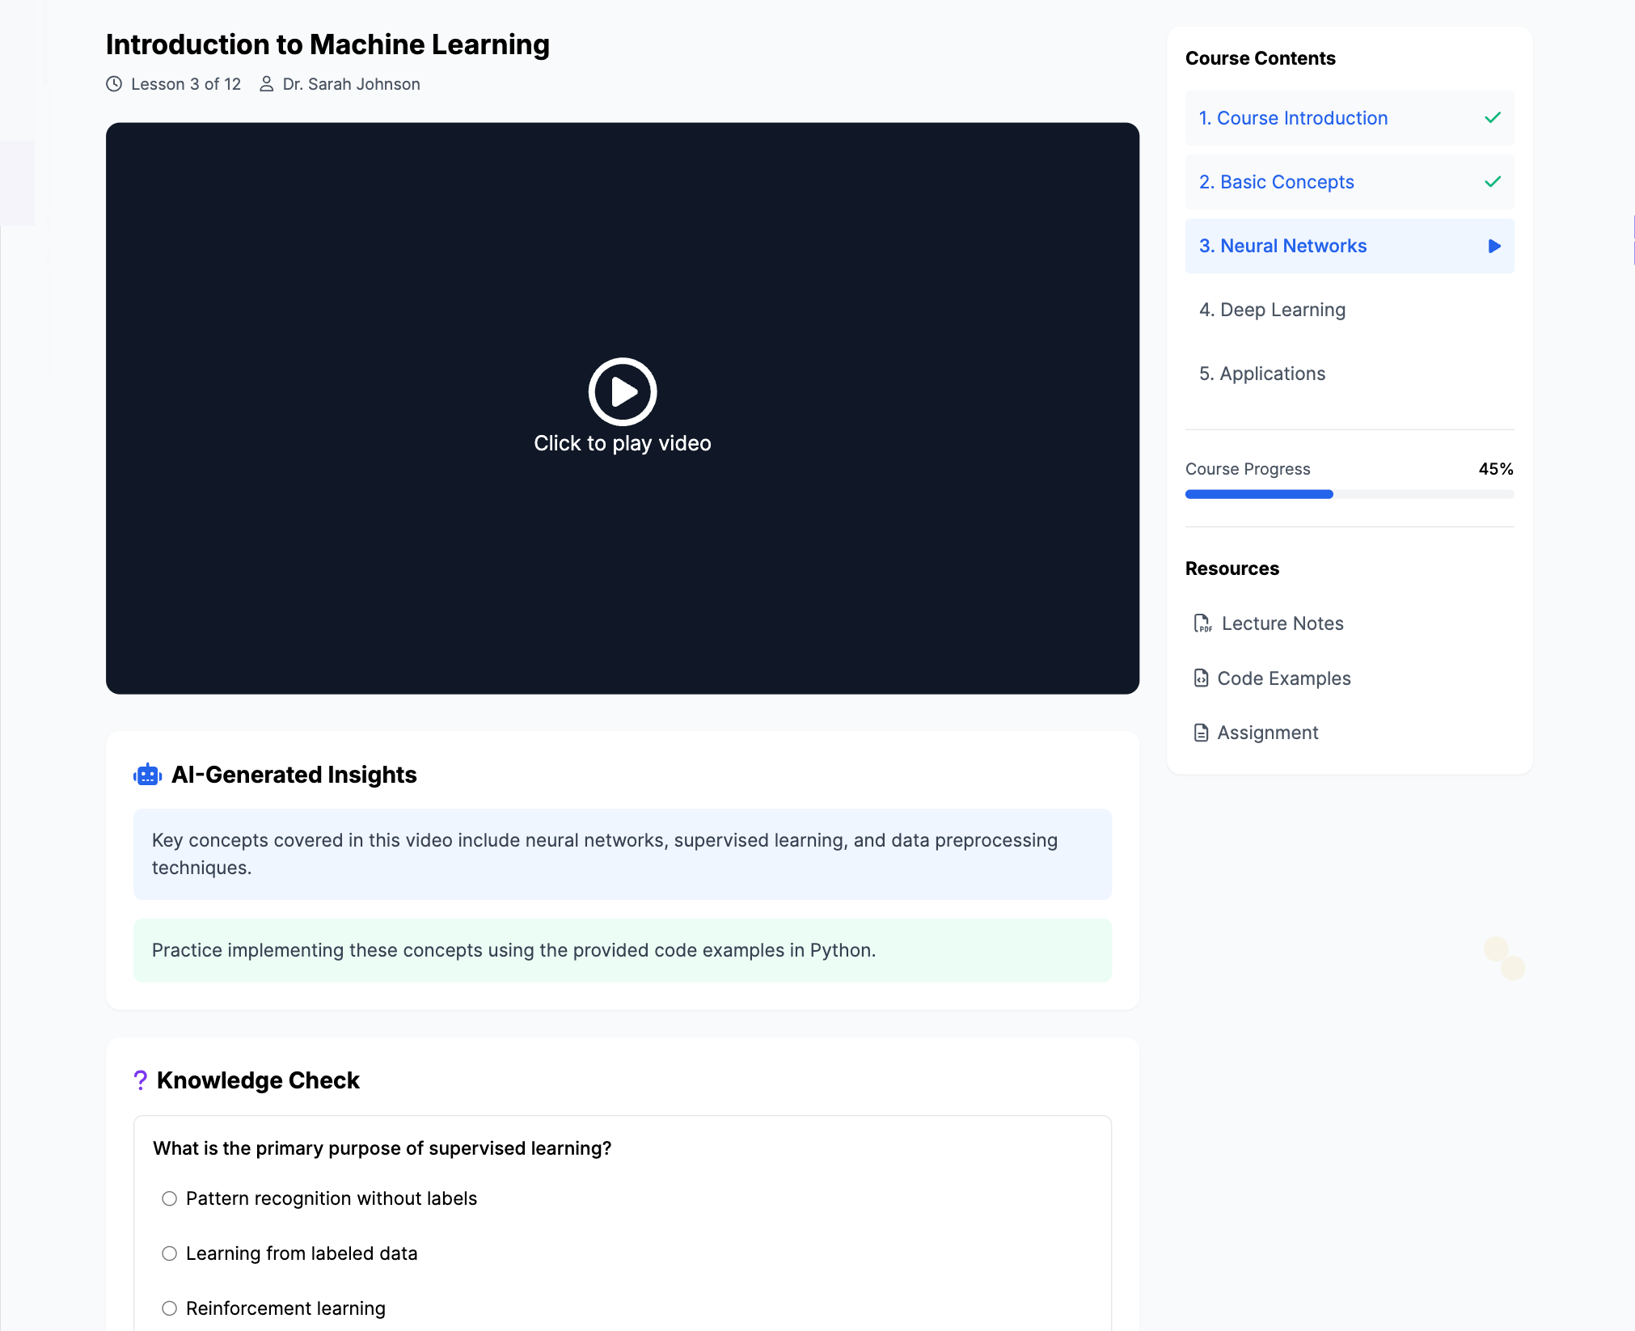Screen dimensions: 1635x1331
Task: Click the Lecture Notes PDF file icon
Action: pos(1202,623)
